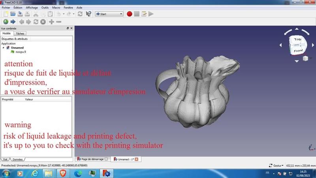316x178 pixels.
Task: Click the browser Stop loading icon
Action: [43, 22]
